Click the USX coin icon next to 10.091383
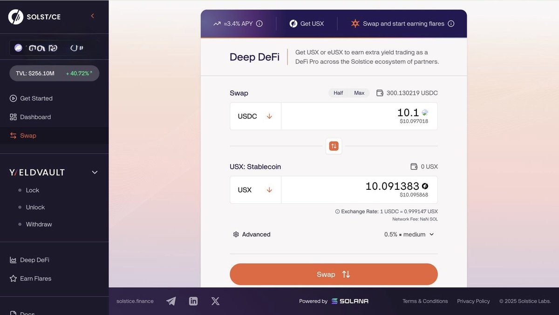The image size is (559, 315). point(425,186)
